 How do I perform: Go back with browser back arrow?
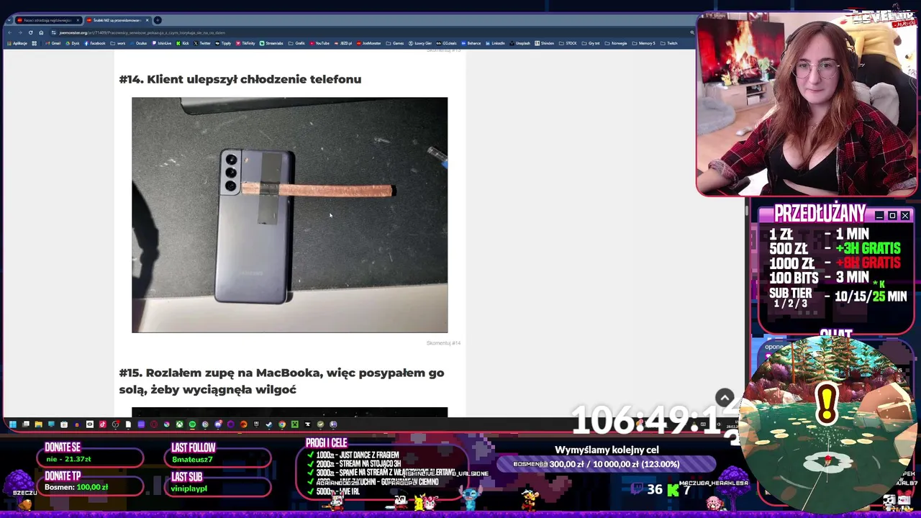[10, 32]
